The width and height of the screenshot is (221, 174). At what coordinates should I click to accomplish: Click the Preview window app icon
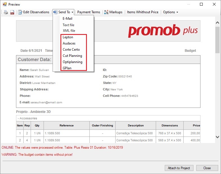click(x=5, y=4)
